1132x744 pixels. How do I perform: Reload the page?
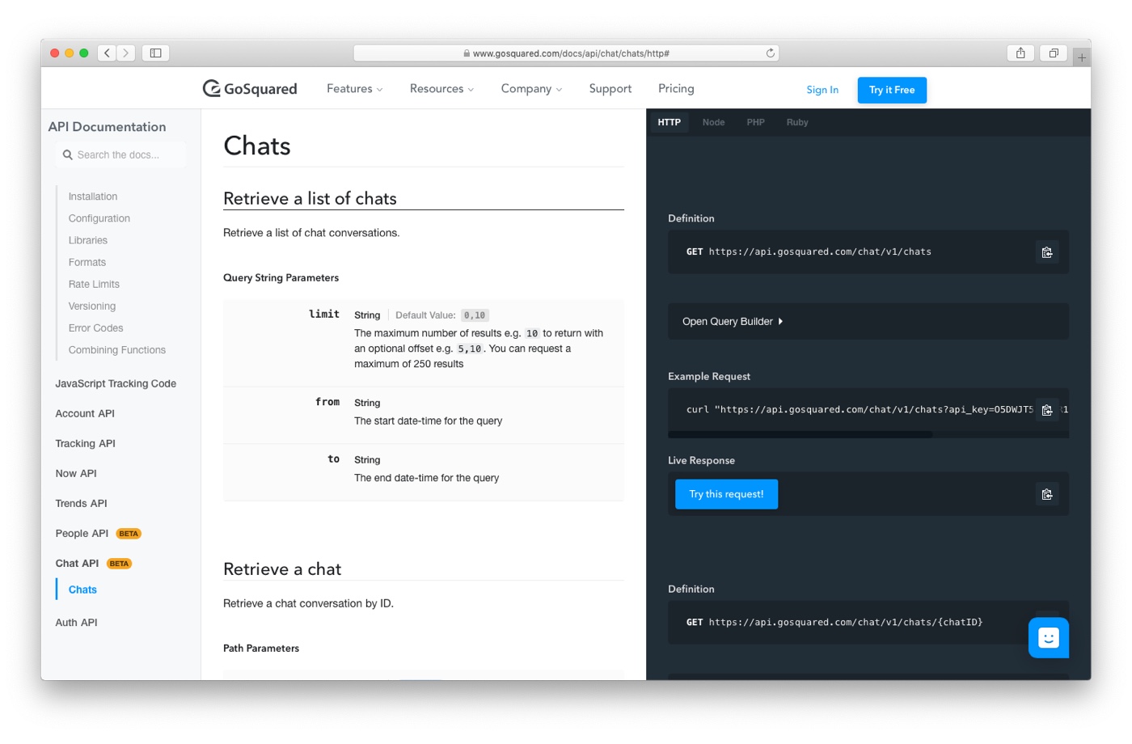(771, 53)
